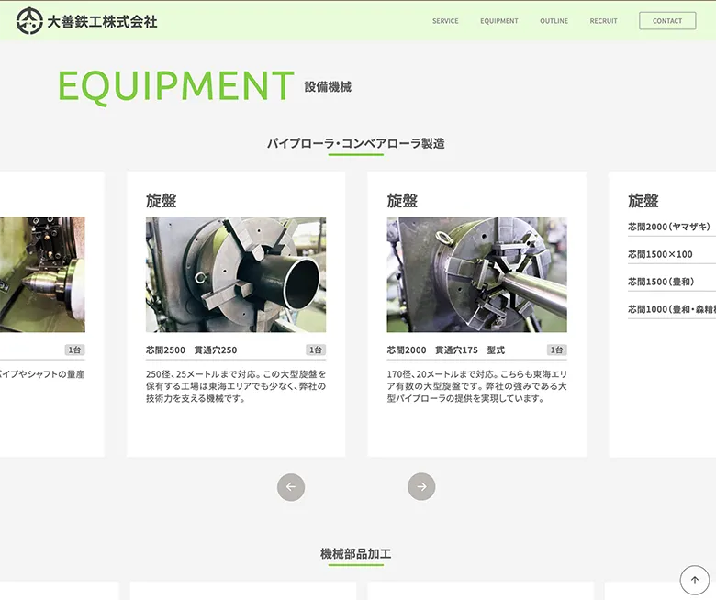Click the 旋盤 title above black pipe photo
The width and height of the screenshot is (716, 600).
pyautogui.click(x=162, y=200)
